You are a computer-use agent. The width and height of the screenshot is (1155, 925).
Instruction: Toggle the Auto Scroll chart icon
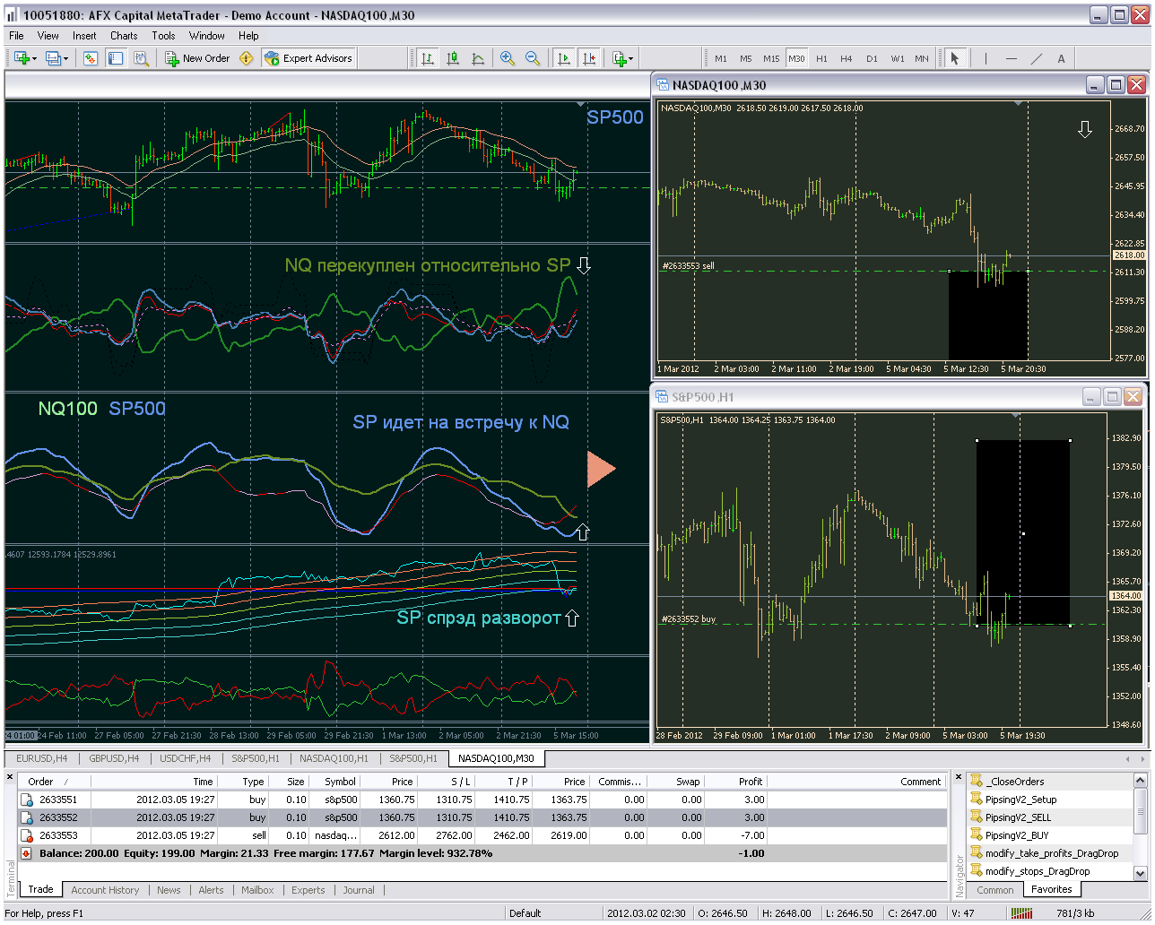[564, 58]
